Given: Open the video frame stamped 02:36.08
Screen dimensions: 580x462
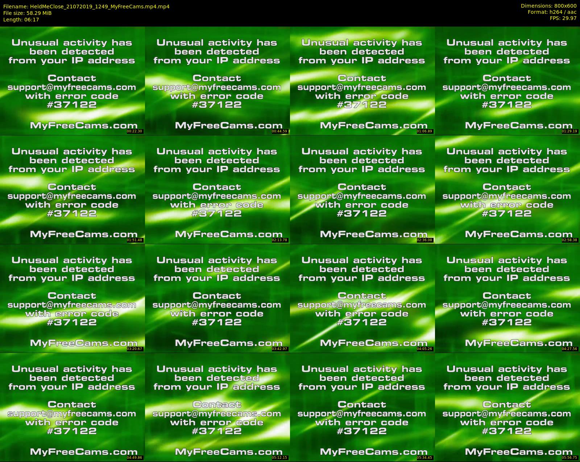Looking at the screenshot, I should click(362, 190).
